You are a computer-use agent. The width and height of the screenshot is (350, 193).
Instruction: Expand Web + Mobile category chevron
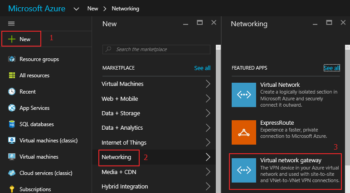point(208,99)
